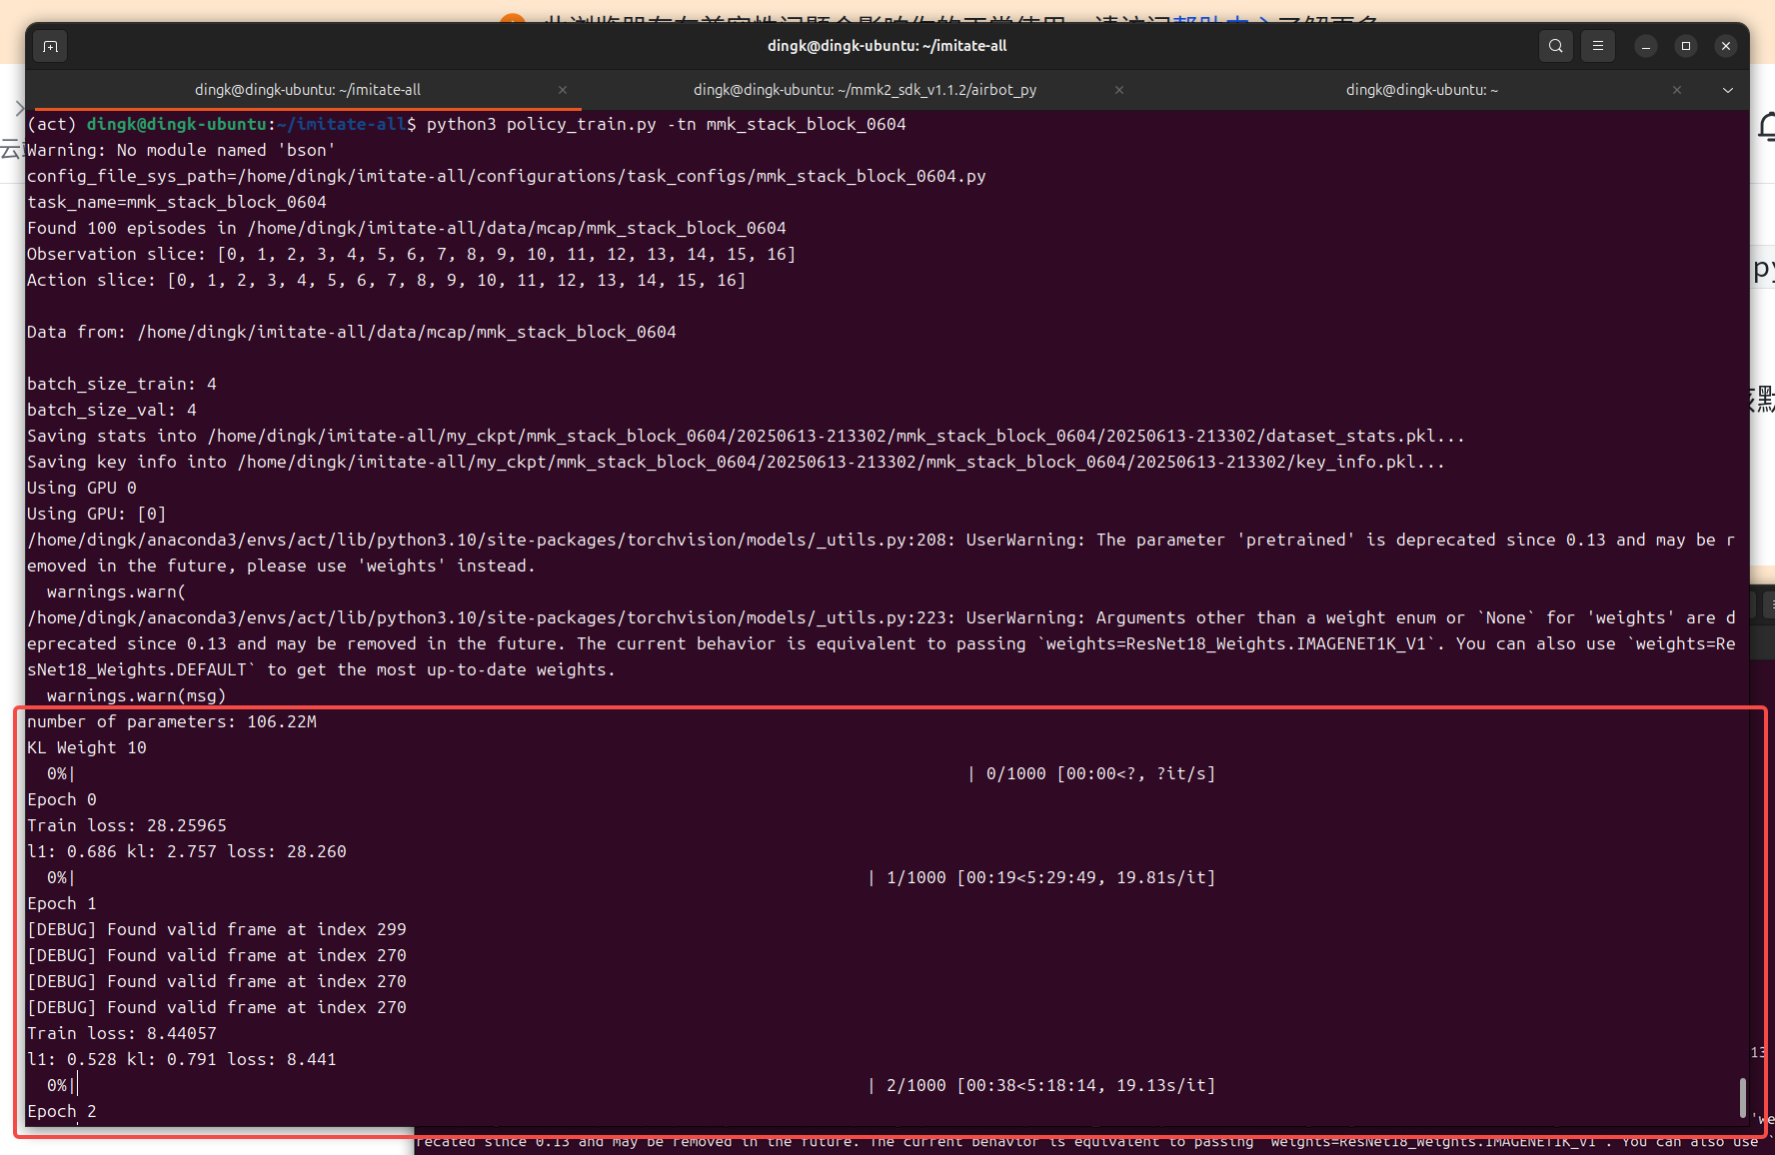
Task: Click the window title dingk@dingk-ubuntu: ~/imitate-all
Action: (887, 46)
